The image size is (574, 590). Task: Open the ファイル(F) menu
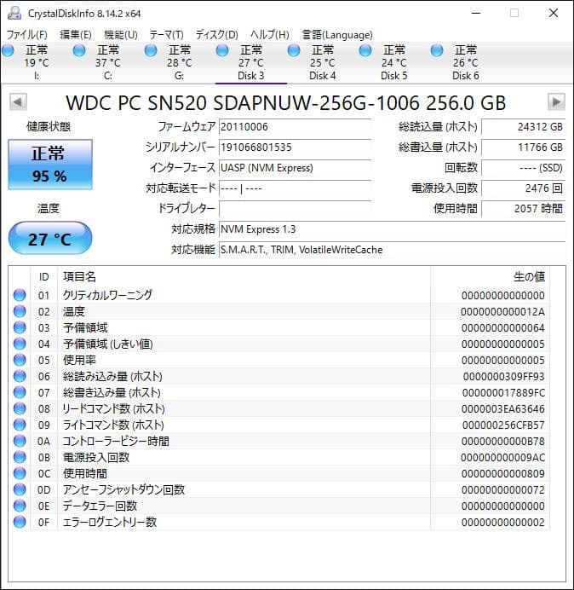[27, 34]
